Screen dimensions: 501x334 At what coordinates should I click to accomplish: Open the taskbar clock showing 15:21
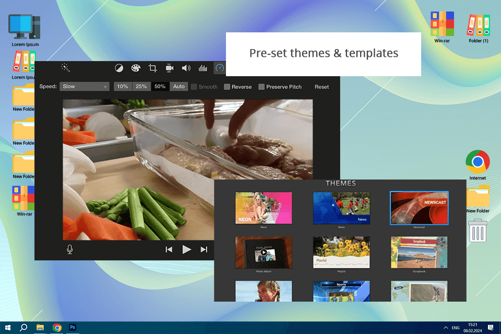473,328
